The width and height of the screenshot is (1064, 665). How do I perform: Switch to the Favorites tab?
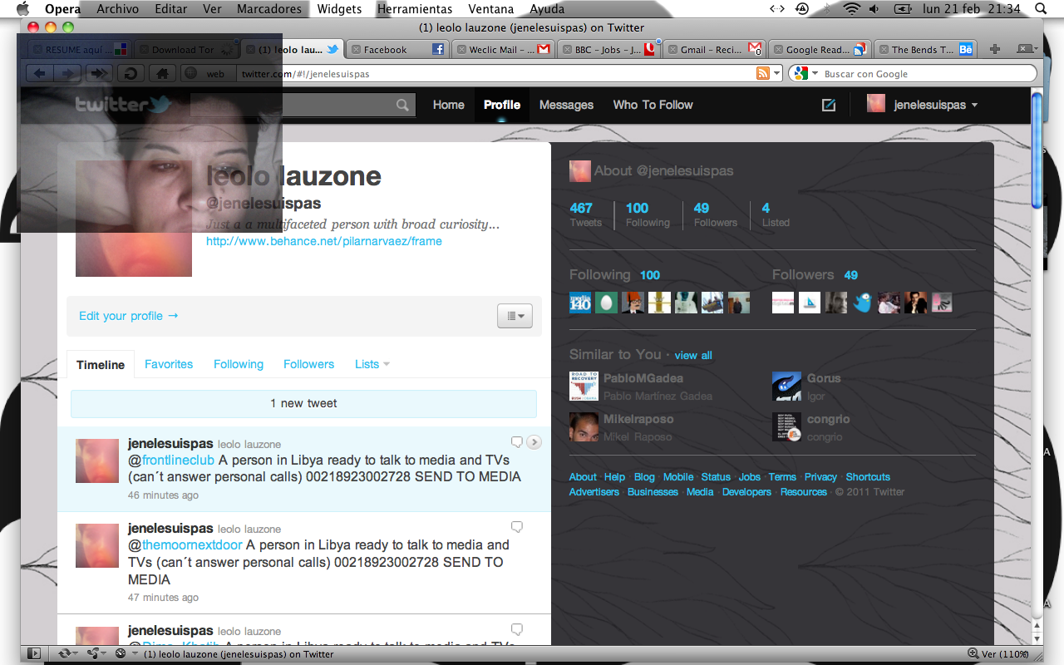pyautogui.click(x=169, y=364)
